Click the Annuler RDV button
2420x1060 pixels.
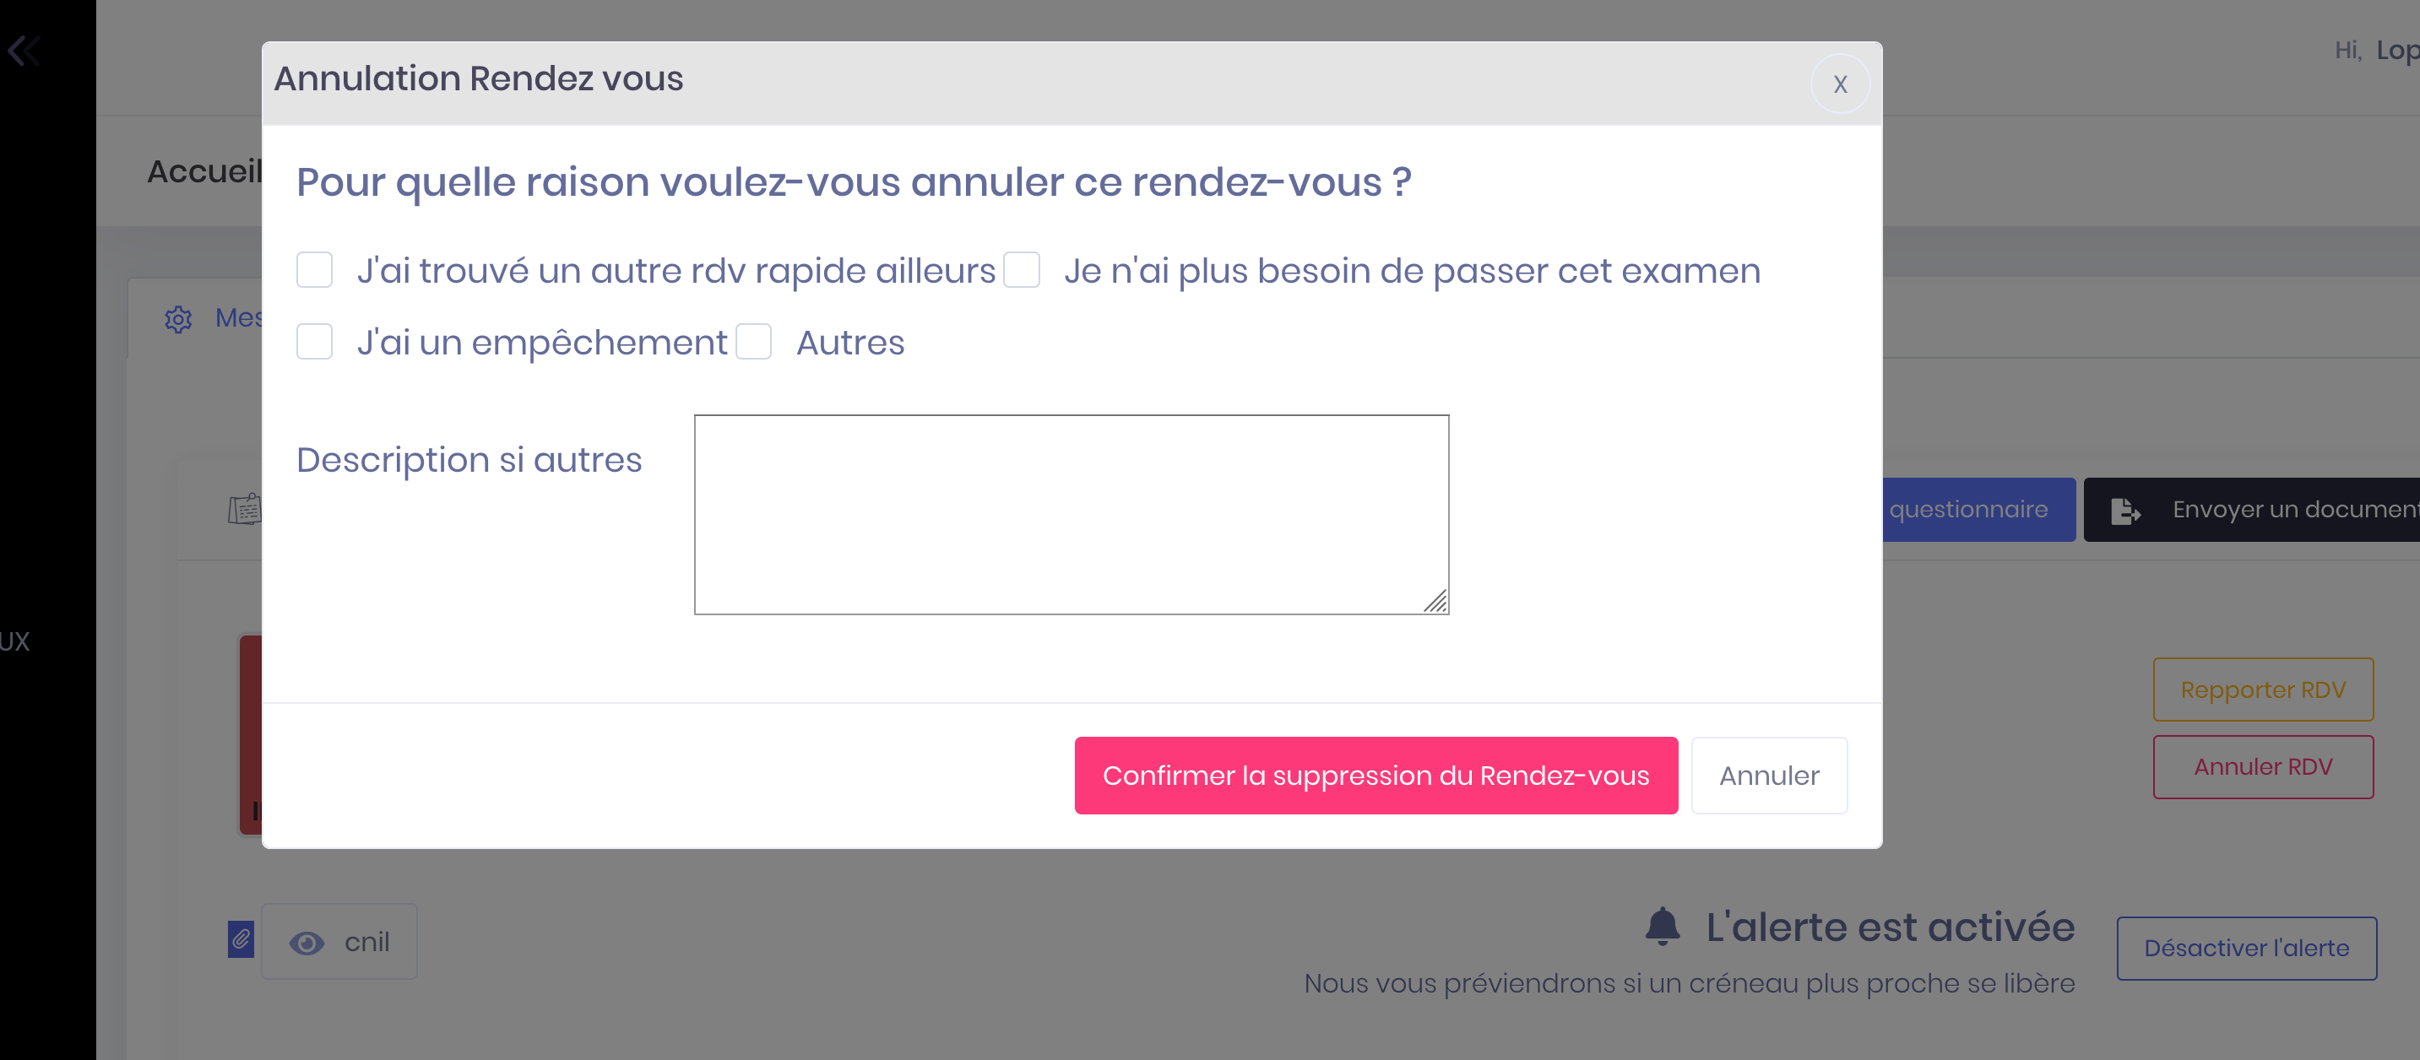[2262, 767]
